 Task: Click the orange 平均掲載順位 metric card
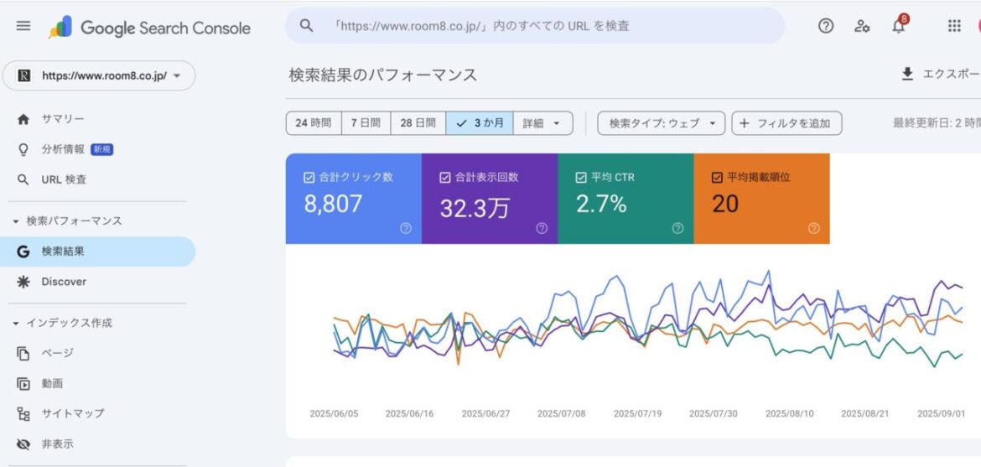coord(761,199)
